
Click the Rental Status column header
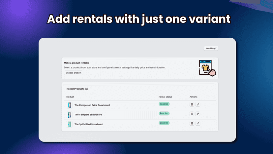pyautogui.click(x=165, y=97)
